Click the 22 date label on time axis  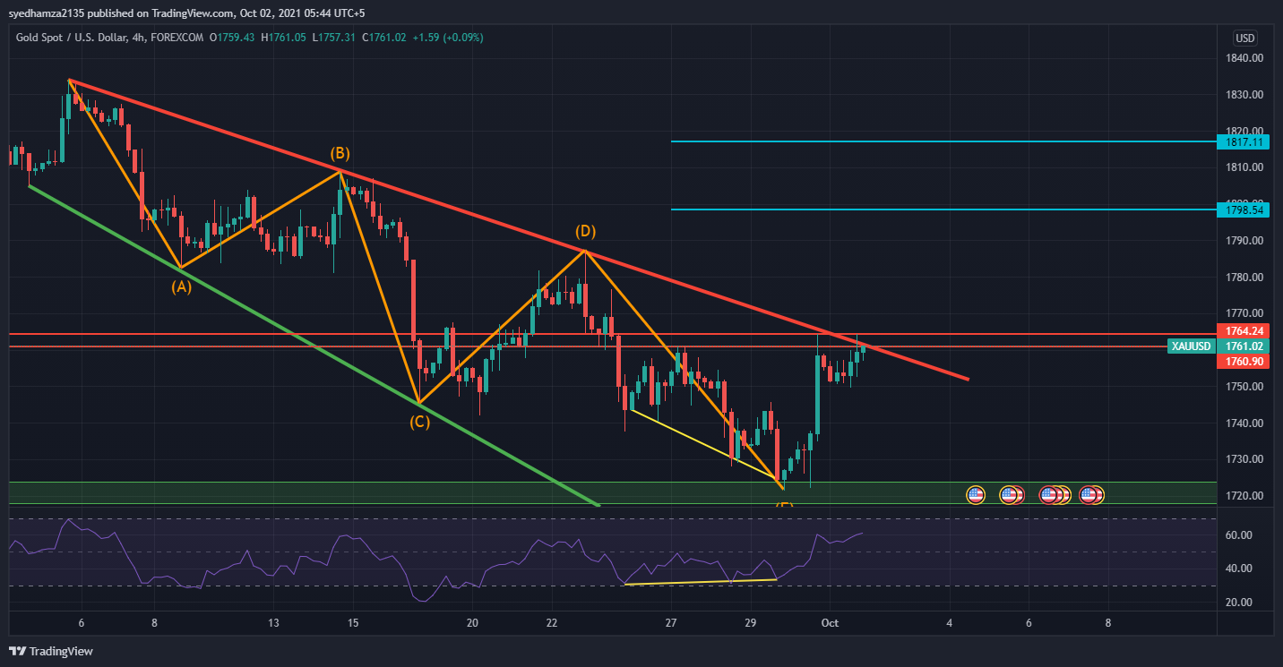(x=552, y=623)
